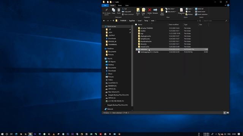Uncheck the selected file's checkbox
The height and width of the screenshot is (136, 243).
point(137,49)
